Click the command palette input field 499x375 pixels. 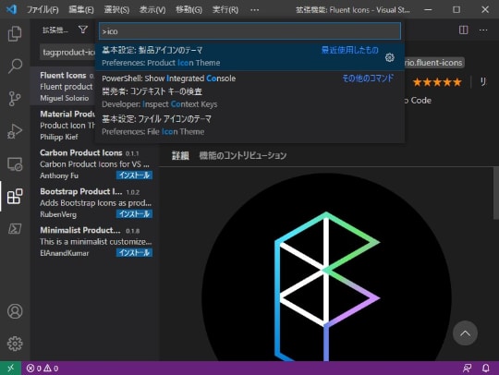(249, 31)
